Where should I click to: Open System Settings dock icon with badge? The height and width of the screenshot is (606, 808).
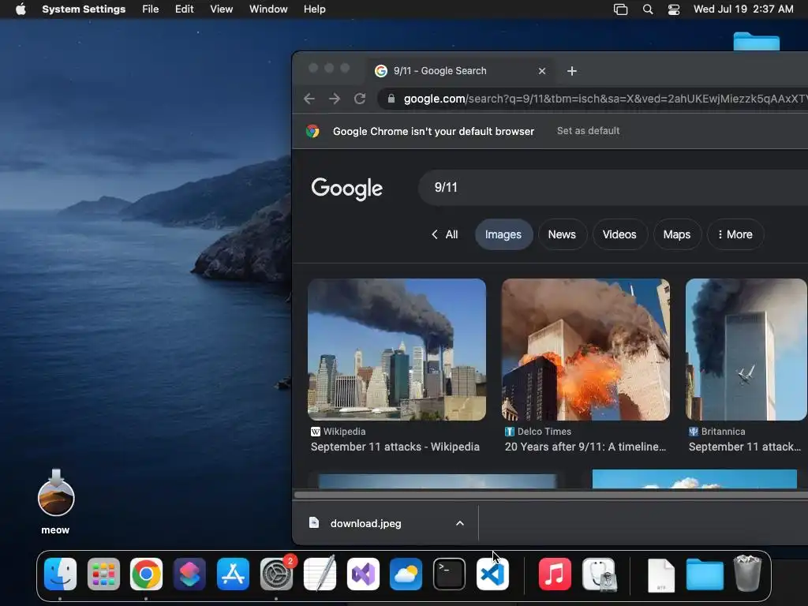click(x=277, y=574)
